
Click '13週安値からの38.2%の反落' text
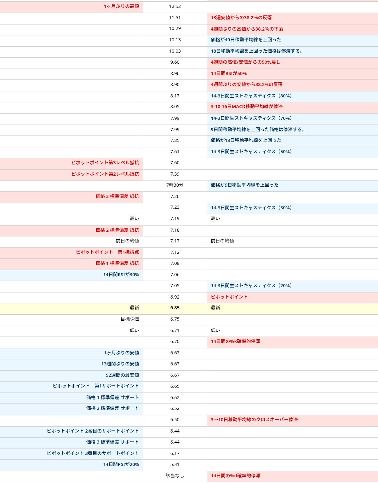pos(241,18)
